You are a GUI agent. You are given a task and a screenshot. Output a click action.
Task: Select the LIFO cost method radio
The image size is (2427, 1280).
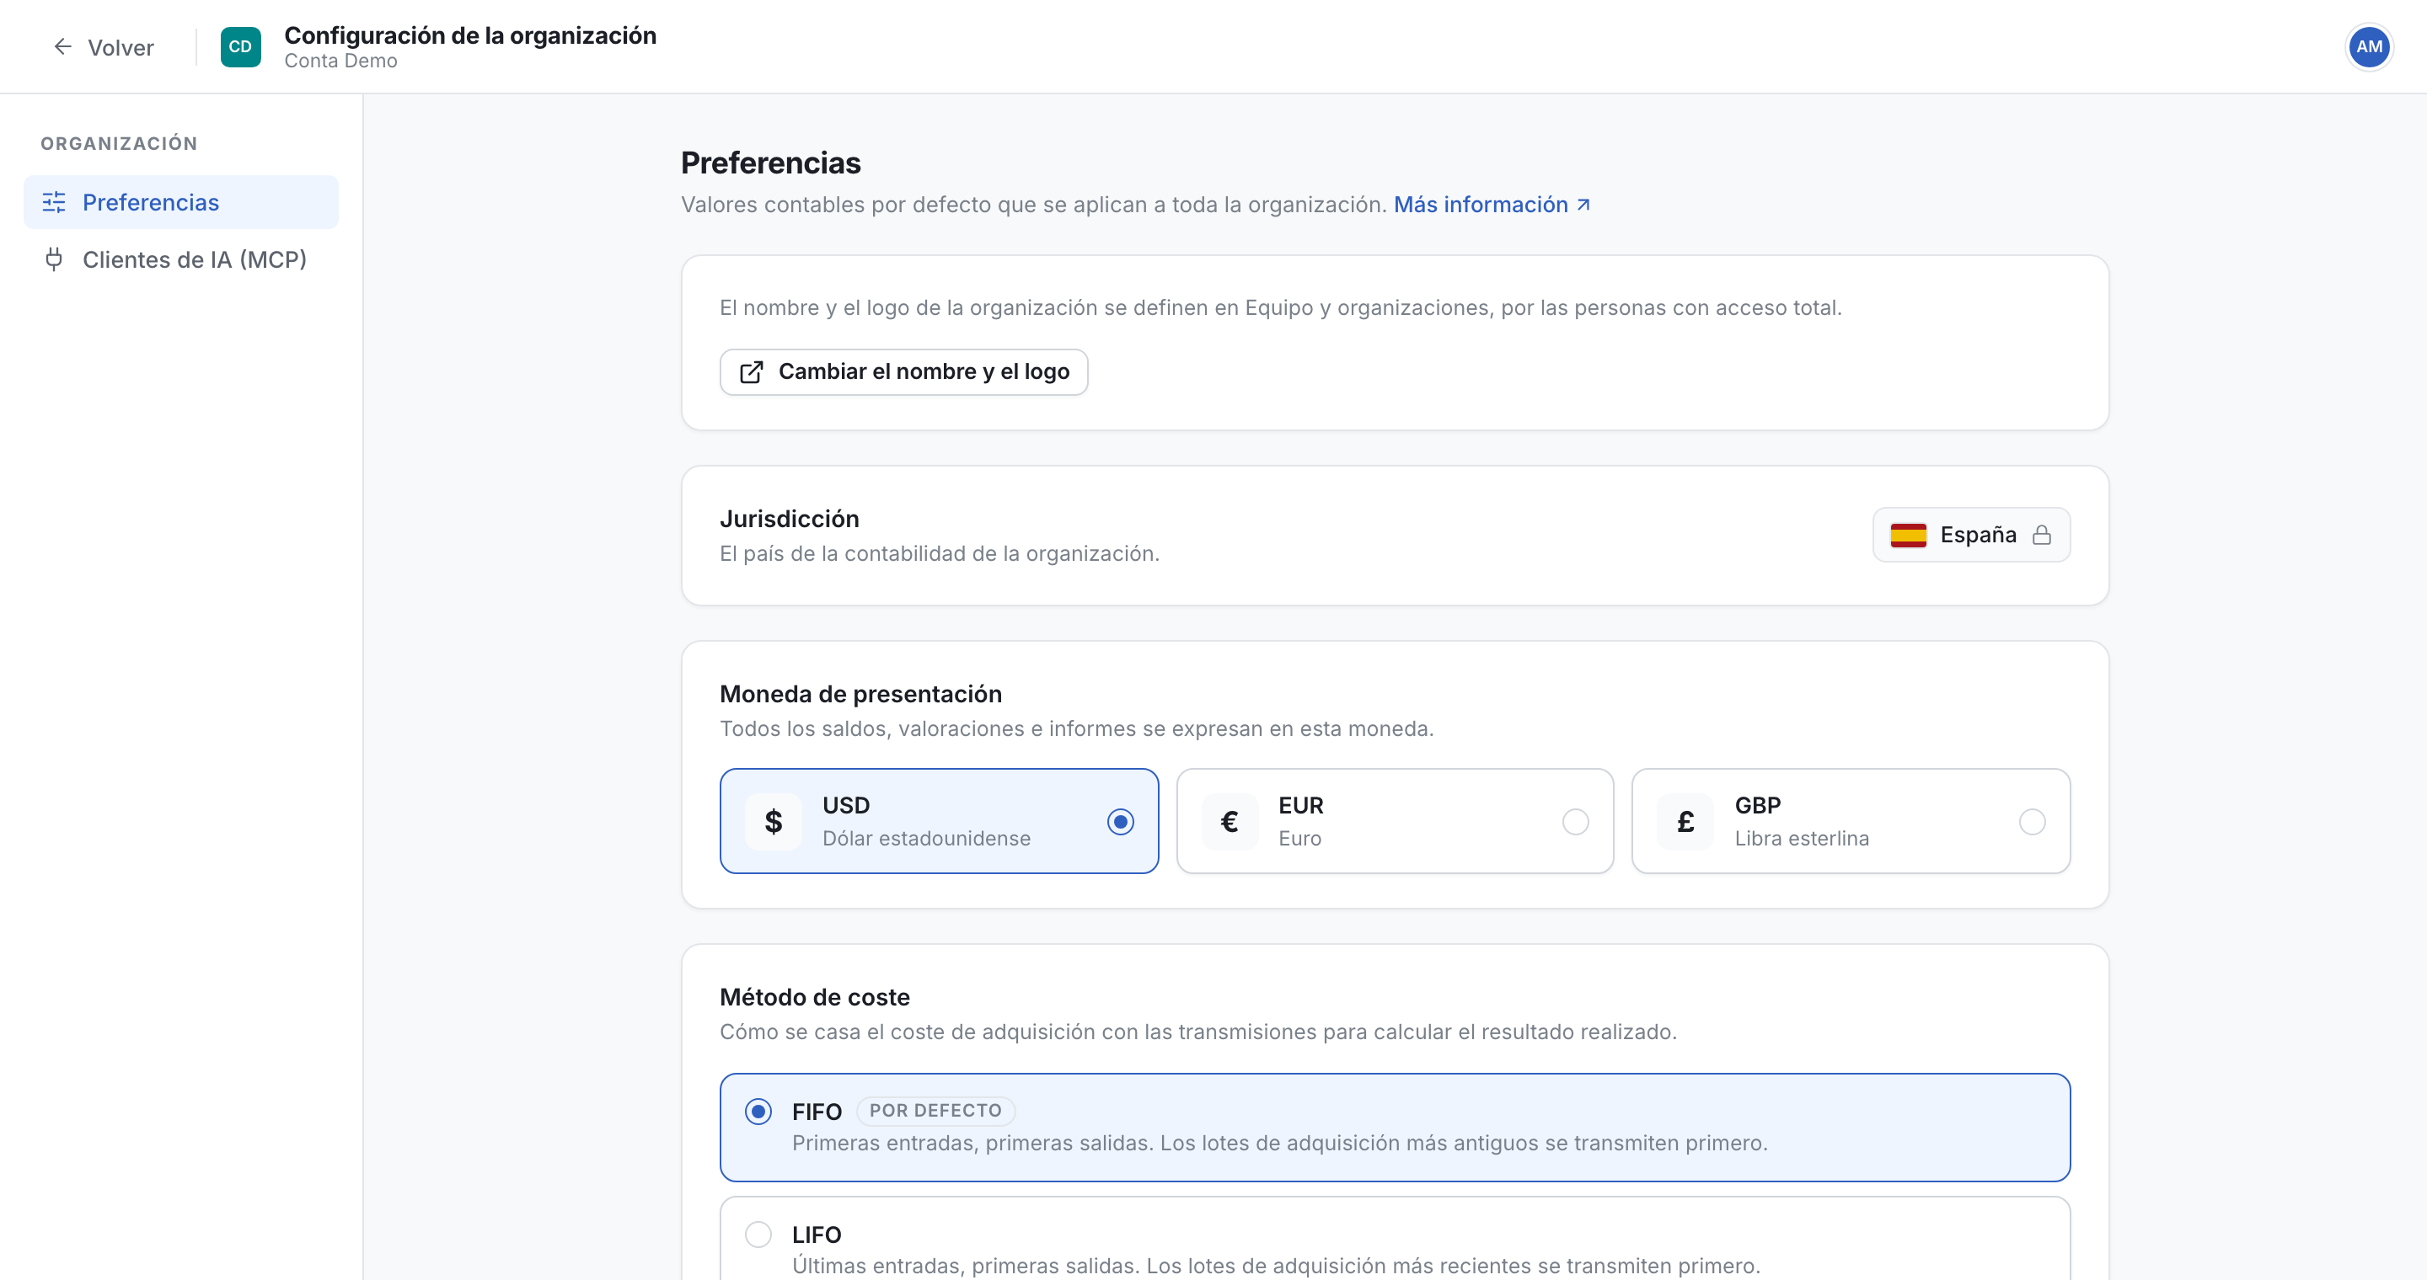[758, 1234]
